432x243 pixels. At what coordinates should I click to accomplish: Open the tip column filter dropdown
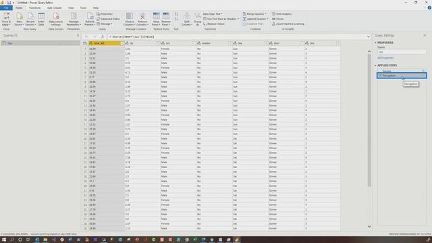click(158, 43)
